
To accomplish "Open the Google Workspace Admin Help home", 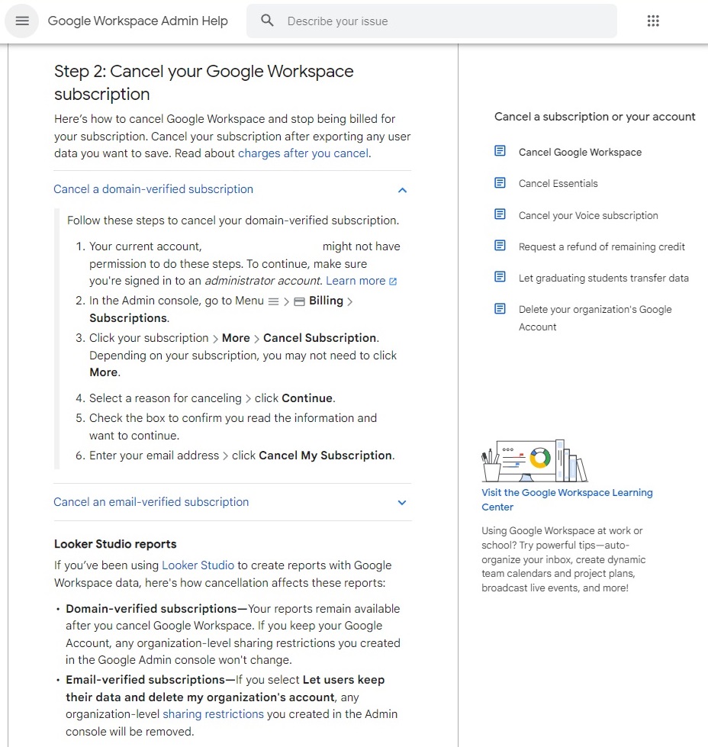I will [x=138, y=21].
